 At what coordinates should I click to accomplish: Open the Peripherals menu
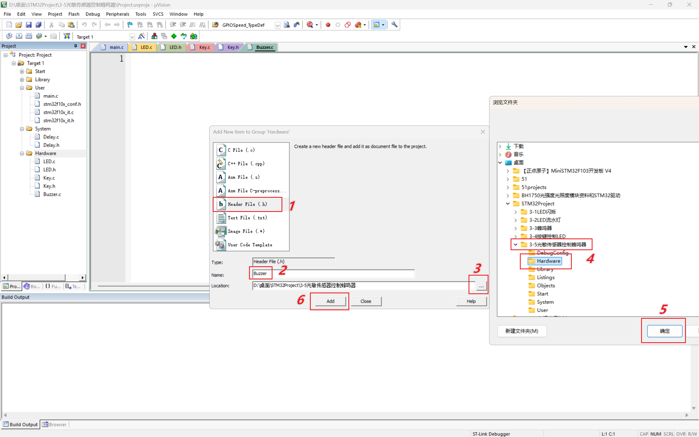tap(117, 14)
